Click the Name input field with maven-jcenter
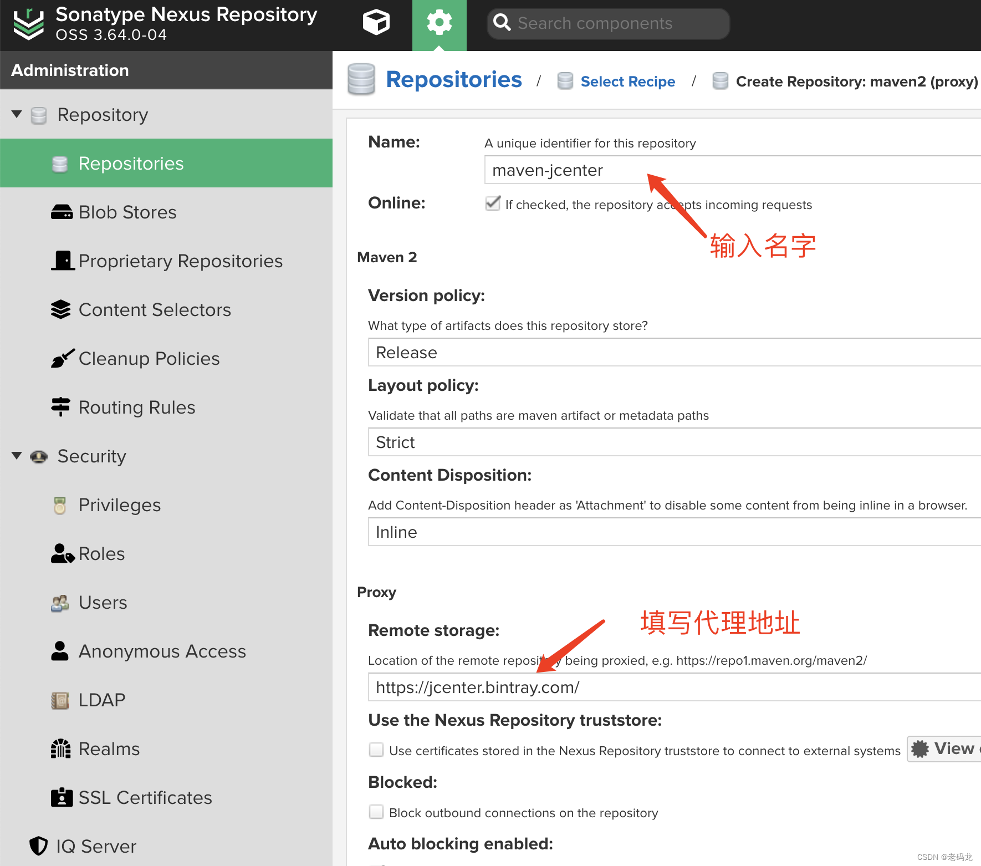Viewport: 981px width, 866px height. click(x=733, y=170)
